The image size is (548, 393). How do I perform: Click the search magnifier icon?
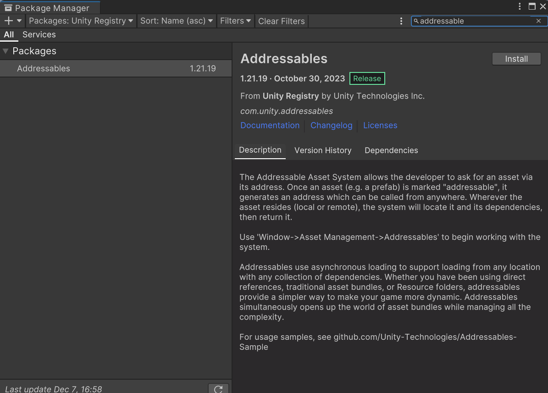(416, 21)
